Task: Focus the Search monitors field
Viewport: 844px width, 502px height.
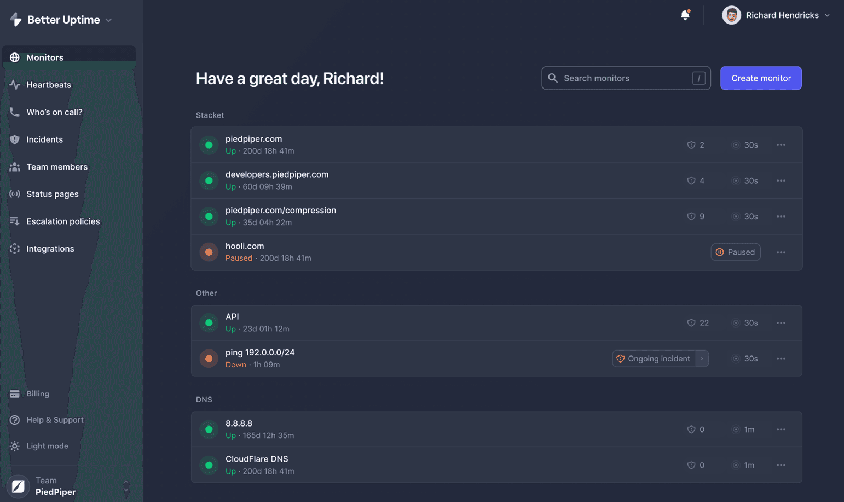Action: pyautogui.click(x=626, y=78)
